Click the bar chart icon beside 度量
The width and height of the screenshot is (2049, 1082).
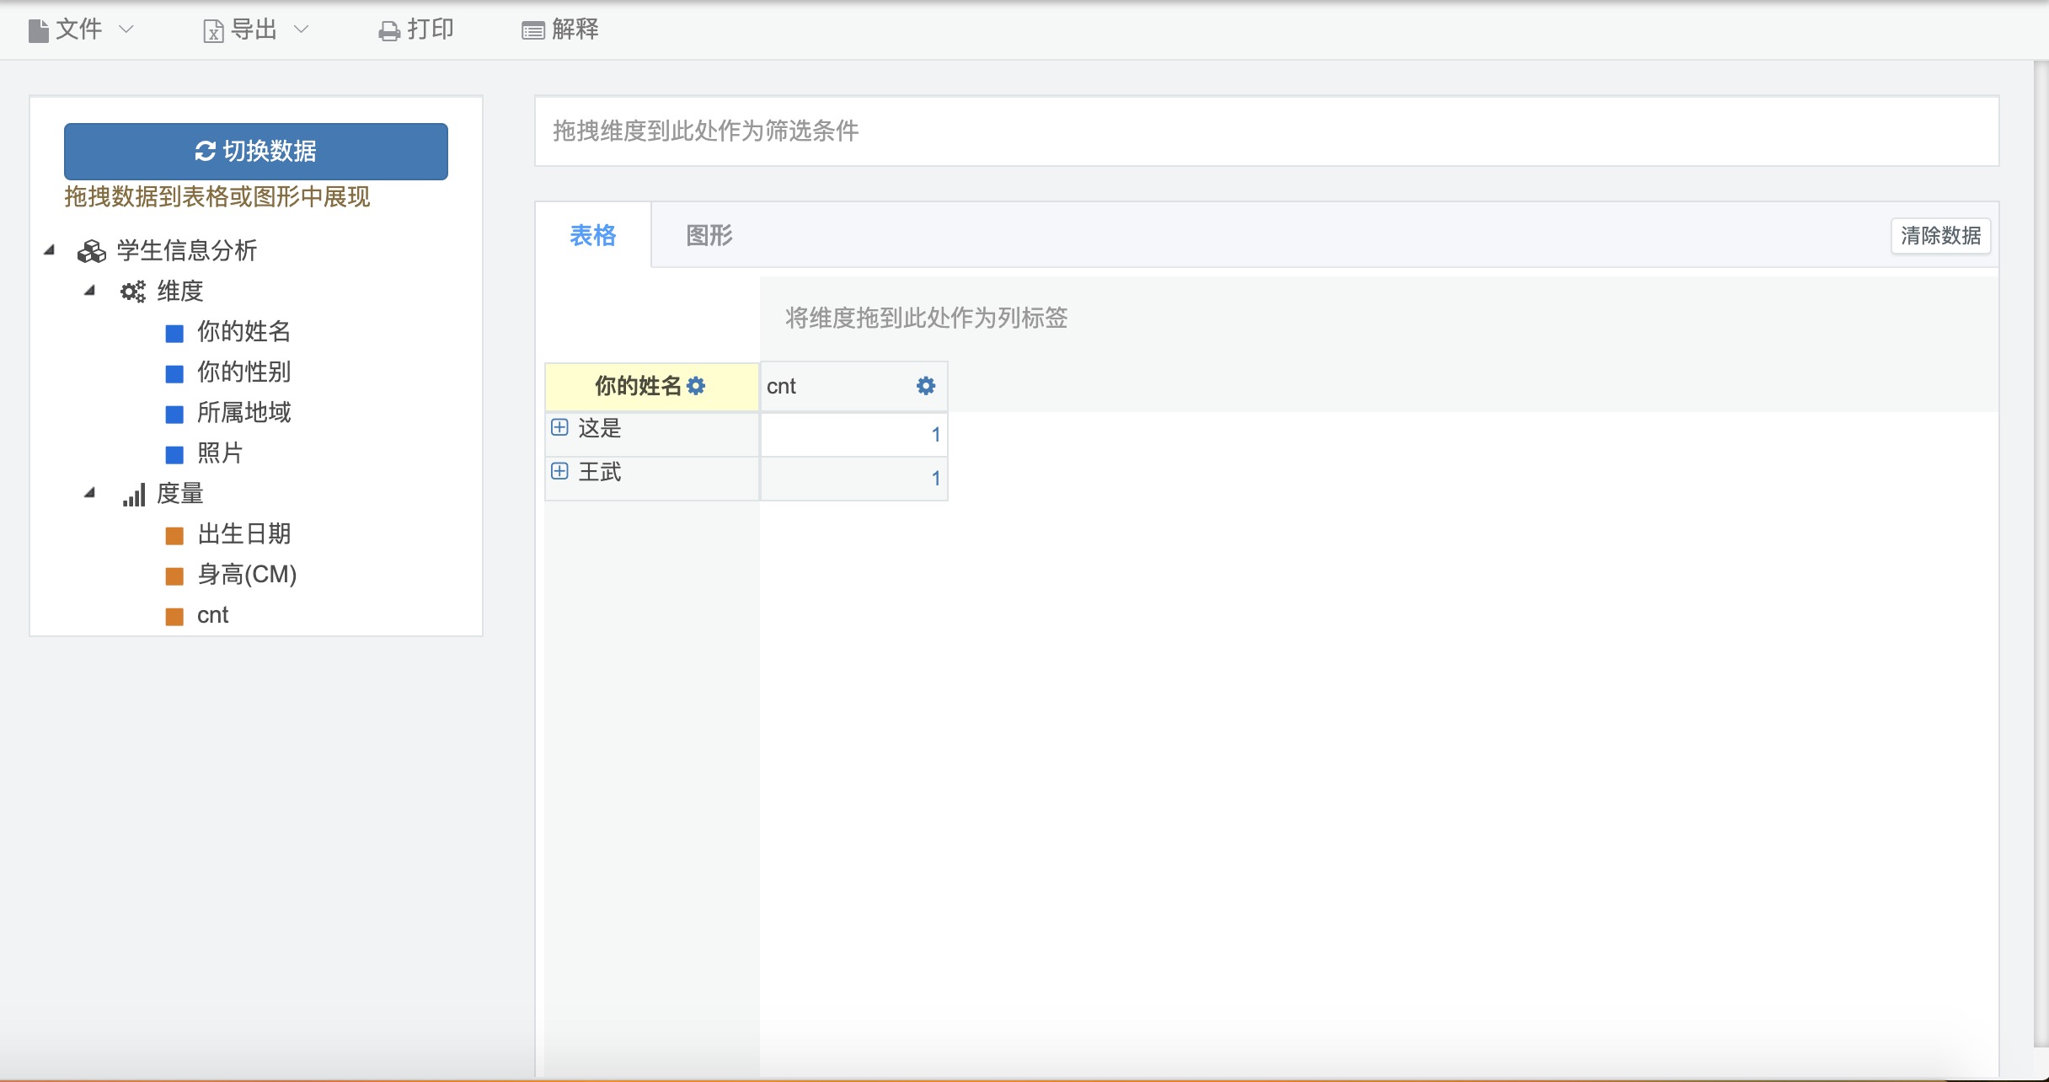coord(133,495)
